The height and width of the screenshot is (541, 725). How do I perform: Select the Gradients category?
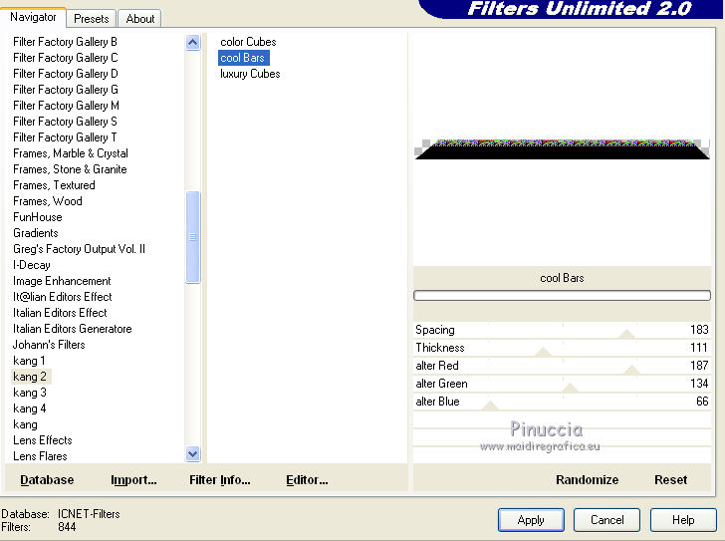[36, 233]
